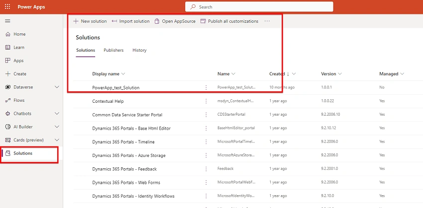This screenshot has height=208, width=423.
Task: Open the app launcher waffle icon
Action: point(7,7)
